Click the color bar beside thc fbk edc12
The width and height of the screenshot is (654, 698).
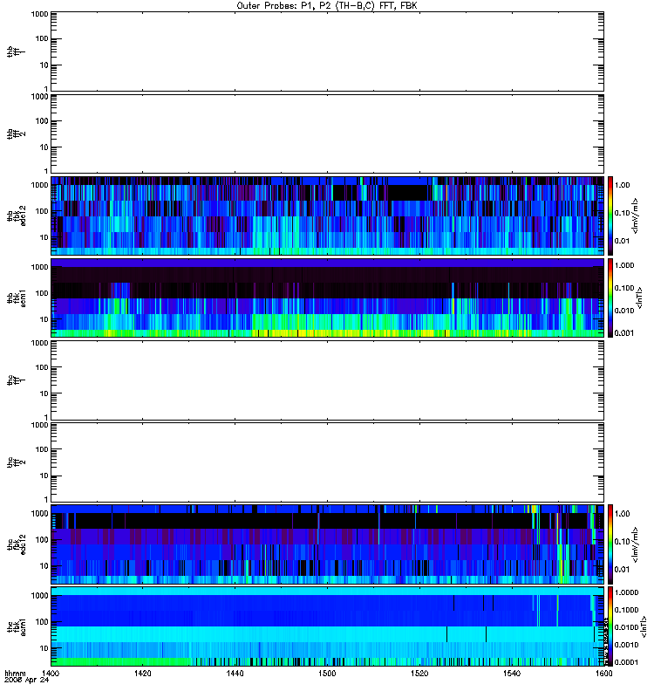click(610, 544)
